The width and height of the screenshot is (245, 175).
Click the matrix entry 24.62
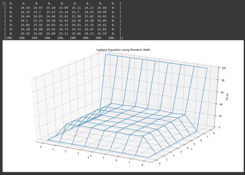102,25
